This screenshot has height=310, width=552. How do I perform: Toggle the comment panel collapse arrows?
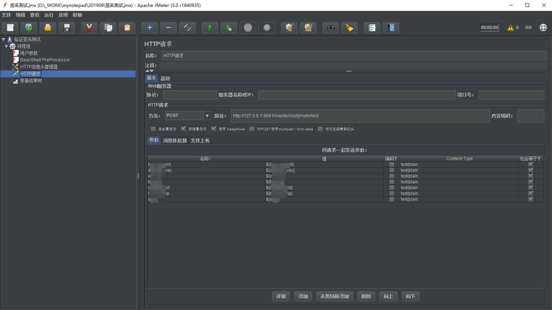pyautogui.click(x=149, y=71)
